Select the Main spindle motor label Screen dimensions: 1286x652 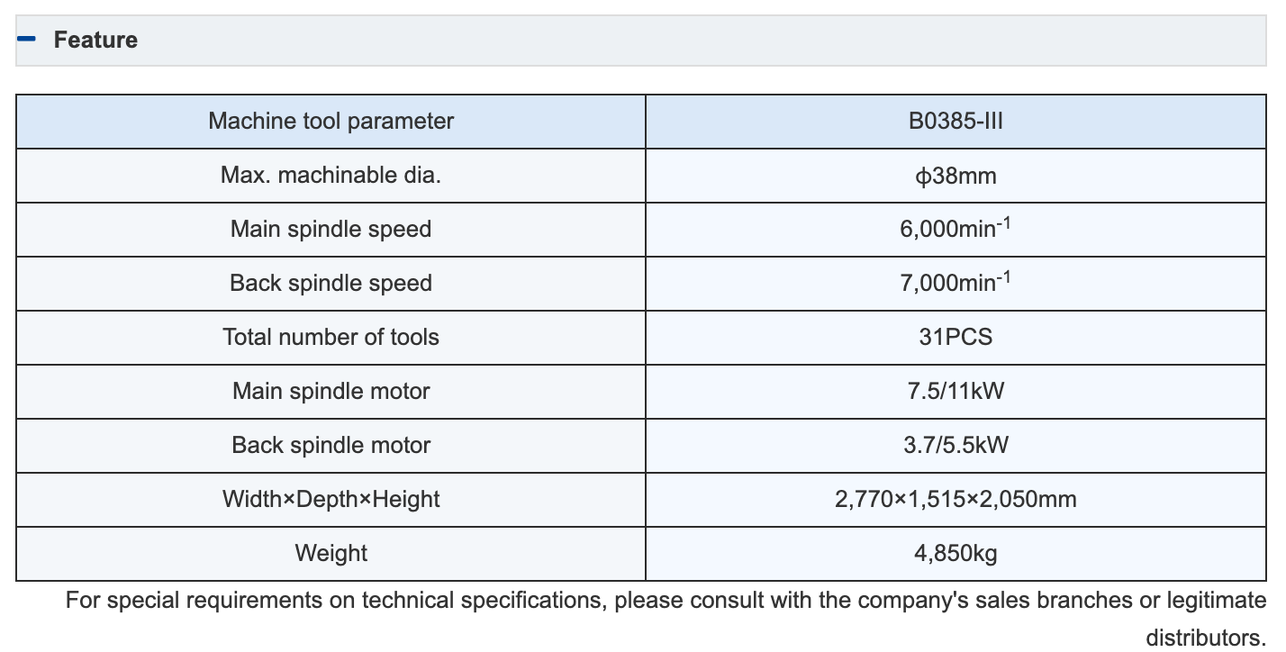(331, 392)
